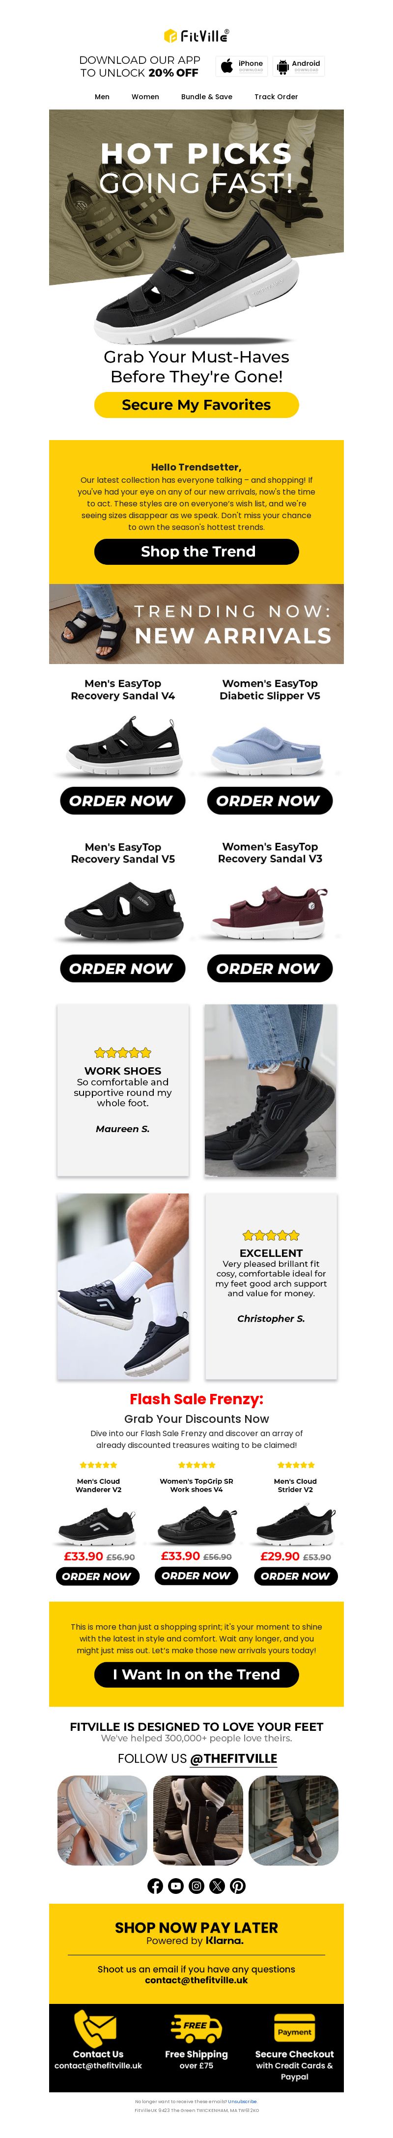Open FitVille's Facebook page icon

155,1887
